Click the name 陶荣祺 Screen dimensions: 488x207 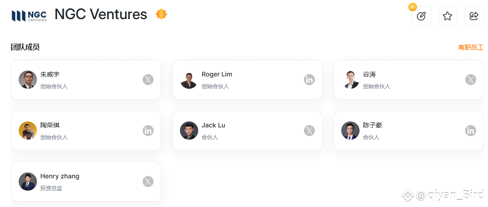click(50, 125)
